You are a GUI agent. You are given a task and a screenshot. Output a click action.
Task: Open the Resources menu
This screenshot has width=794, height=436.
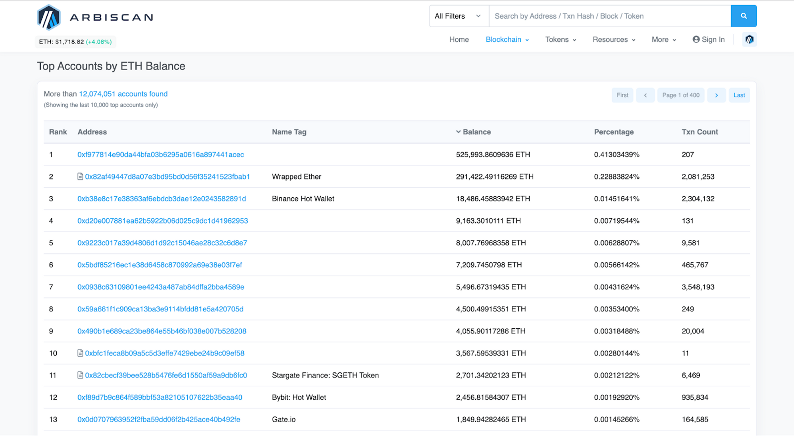click(x=614, y=40)
